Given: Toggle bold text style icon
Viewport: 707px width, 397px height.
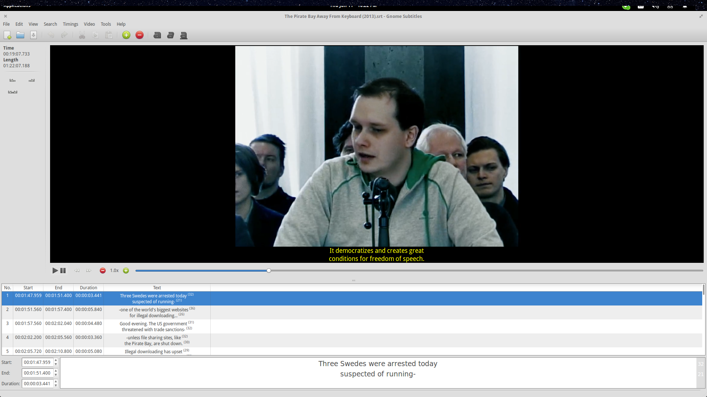Looking at the screenshot, I should [157, 35].
